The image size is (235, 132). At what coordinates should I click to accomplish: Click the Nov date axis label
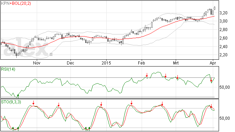click(37, 63)
